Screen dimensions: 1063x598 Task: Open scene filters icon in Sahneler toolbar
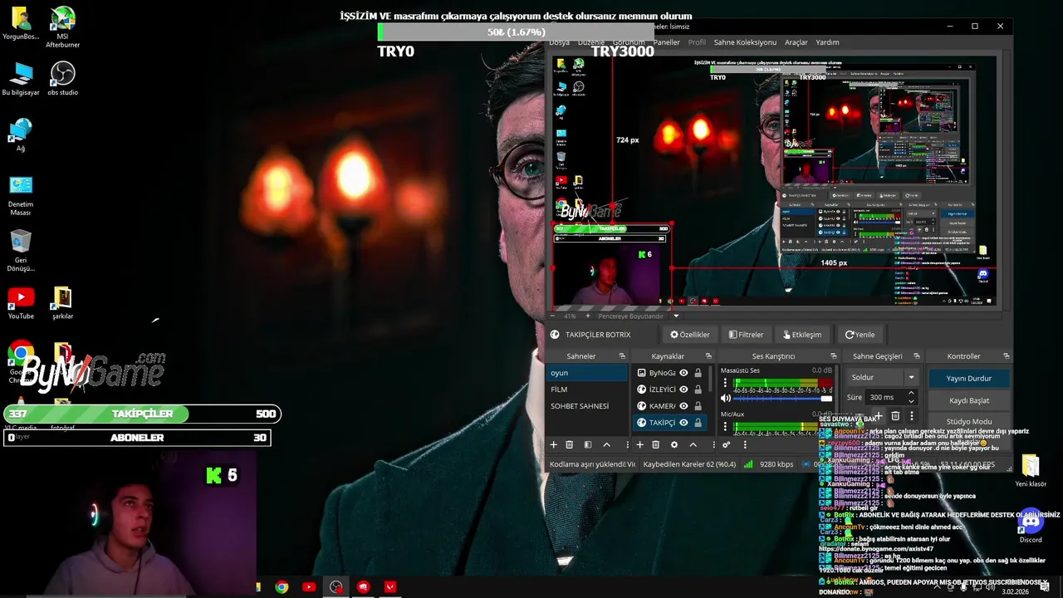pyautogui.click(x=588, y=445)
